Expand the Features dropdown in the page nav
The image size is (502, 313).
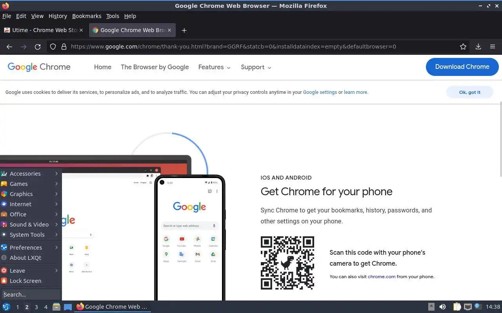(x=214, y=67)
